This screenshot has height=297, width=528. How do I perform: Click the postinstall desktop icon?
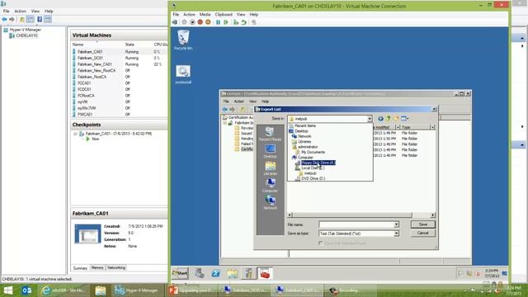pyautogui.click(x=183, y=74)
